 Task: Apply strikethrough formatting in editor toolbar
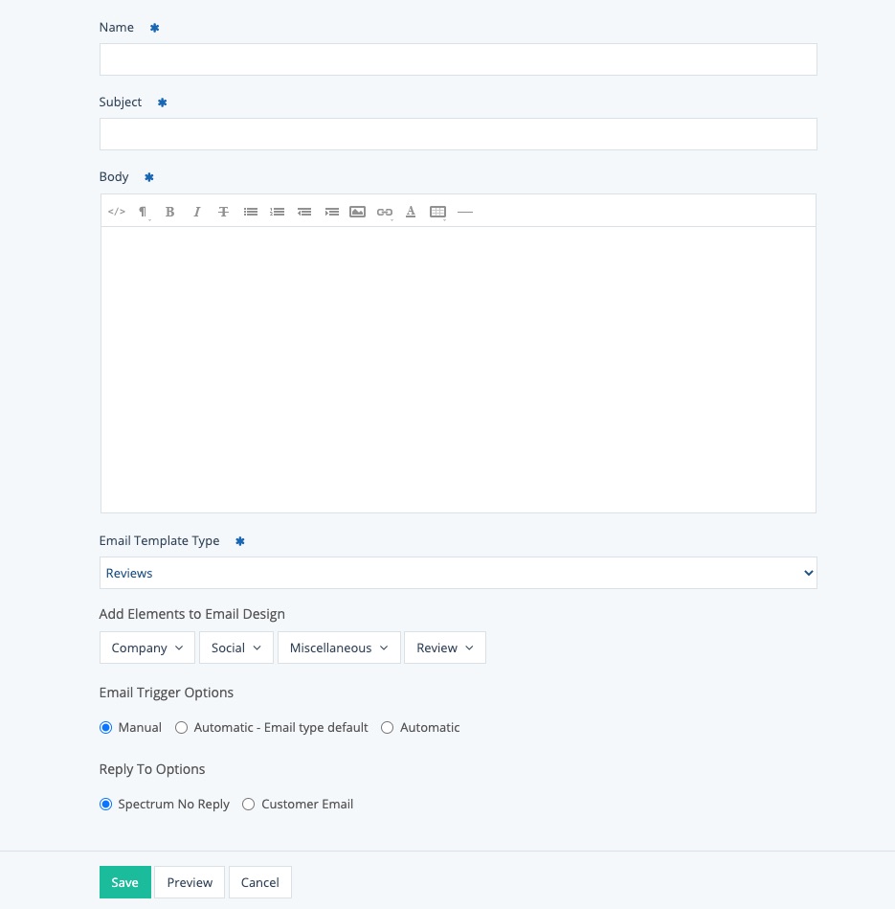click(224, 212)
